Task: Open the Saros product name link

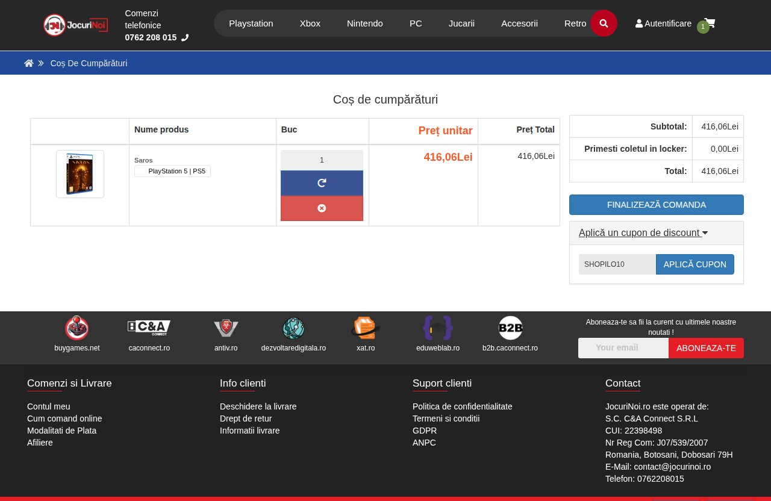Action: coord(143,160)
